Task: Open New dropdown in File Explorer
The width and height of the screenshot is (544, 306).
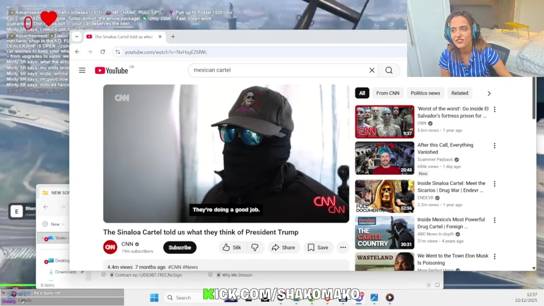Action: [x=54, y=224]
